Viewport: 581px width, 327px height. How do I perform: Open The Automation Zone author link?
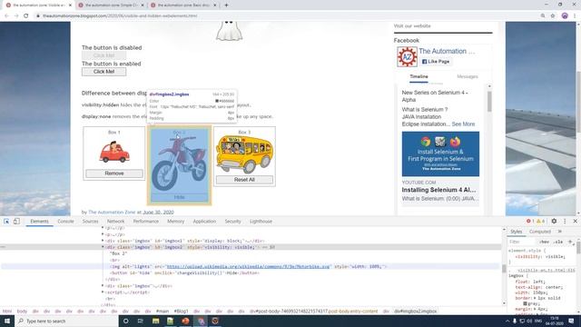click(112, 212)
